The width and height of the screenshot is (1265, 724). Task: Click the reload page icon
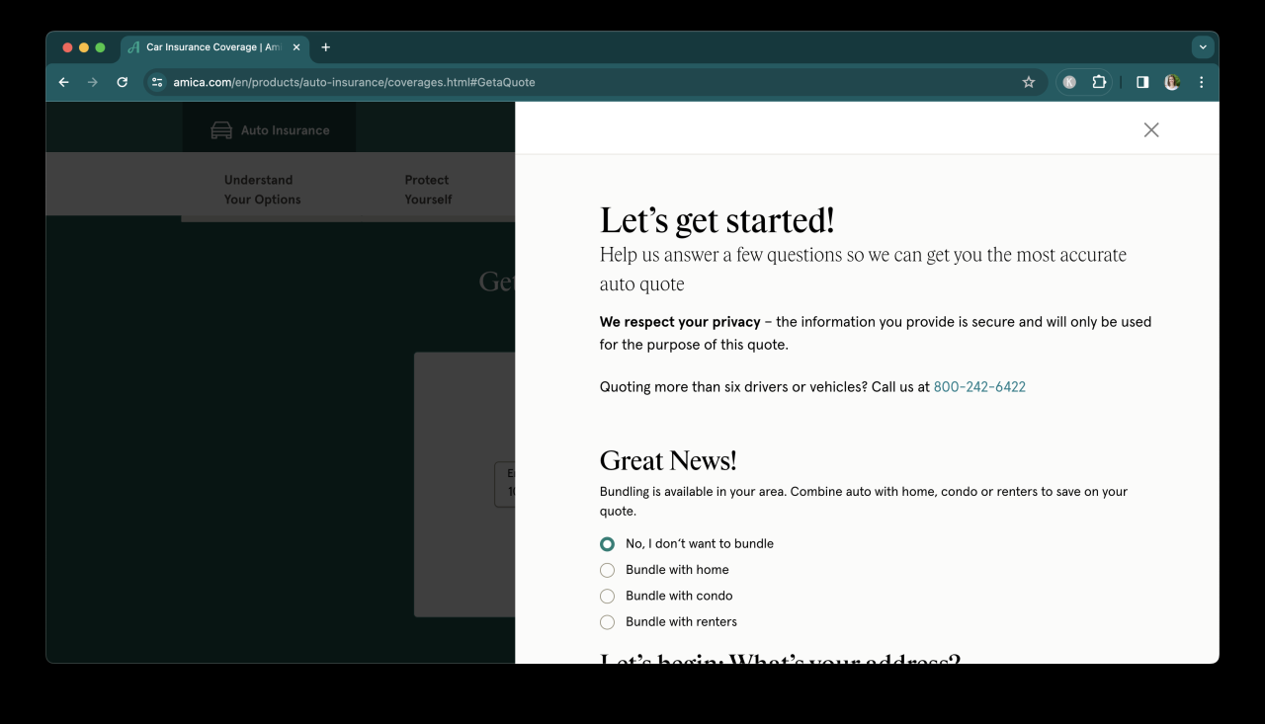pos(123,82)
